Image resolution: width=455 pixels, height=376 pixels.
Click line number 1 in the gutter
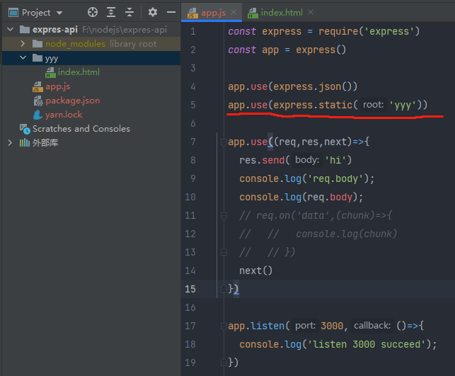click(193, 31)
